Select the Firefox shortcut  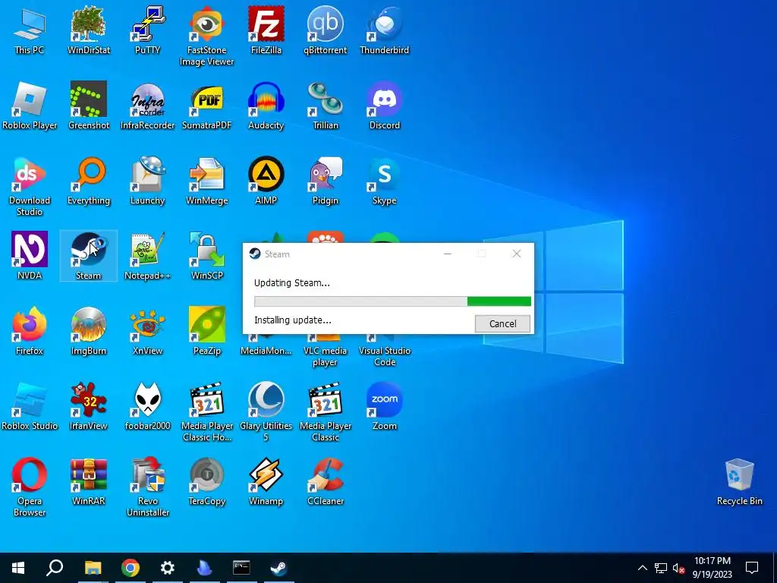pyautogui.click(x=30, y=332)
